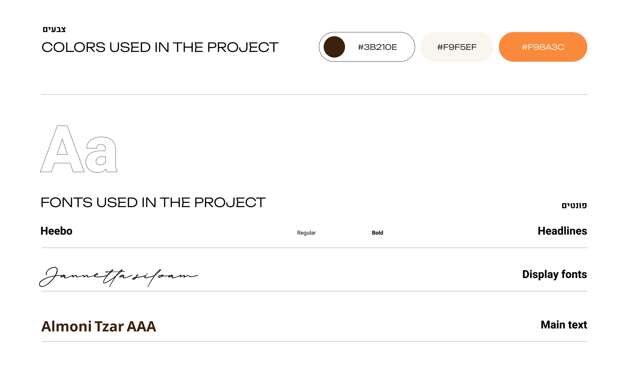Image resolution: width=628 pixels, height=370 pixels.
Task: Click the Jannetta siloam script sample
Action: [118, 277]
